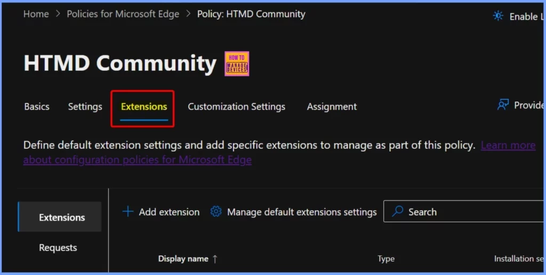This screenshot has width=546, height=275.
Task: Focus the Search extensions input field
Action: [x=463, y=211]
